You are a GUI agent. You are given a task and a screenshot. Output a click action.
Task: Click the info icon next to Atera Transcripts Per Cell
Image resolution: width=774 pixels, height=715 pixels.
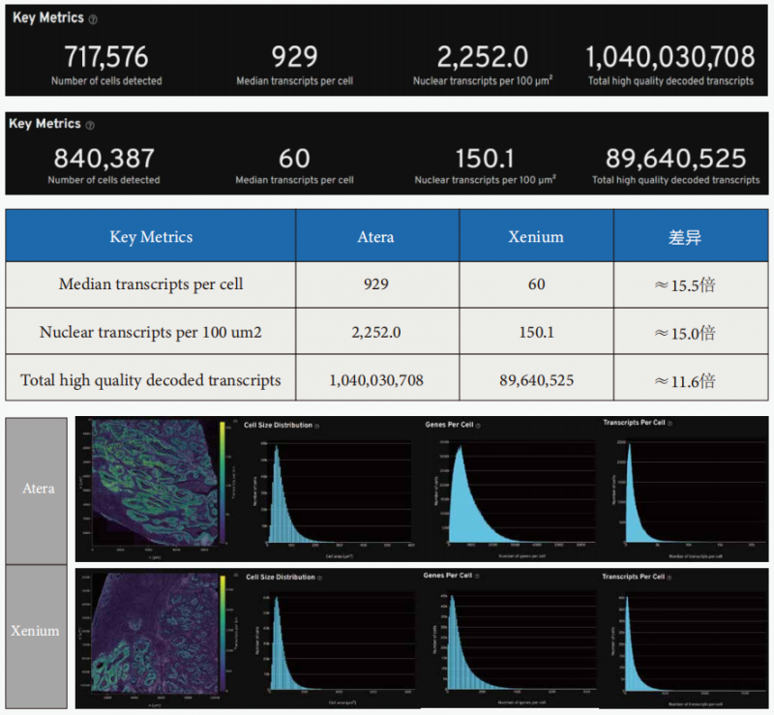pos(670,423)
